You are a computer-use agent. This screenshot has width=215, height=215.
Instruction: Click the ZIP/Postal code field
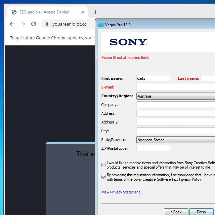[153, 148]
